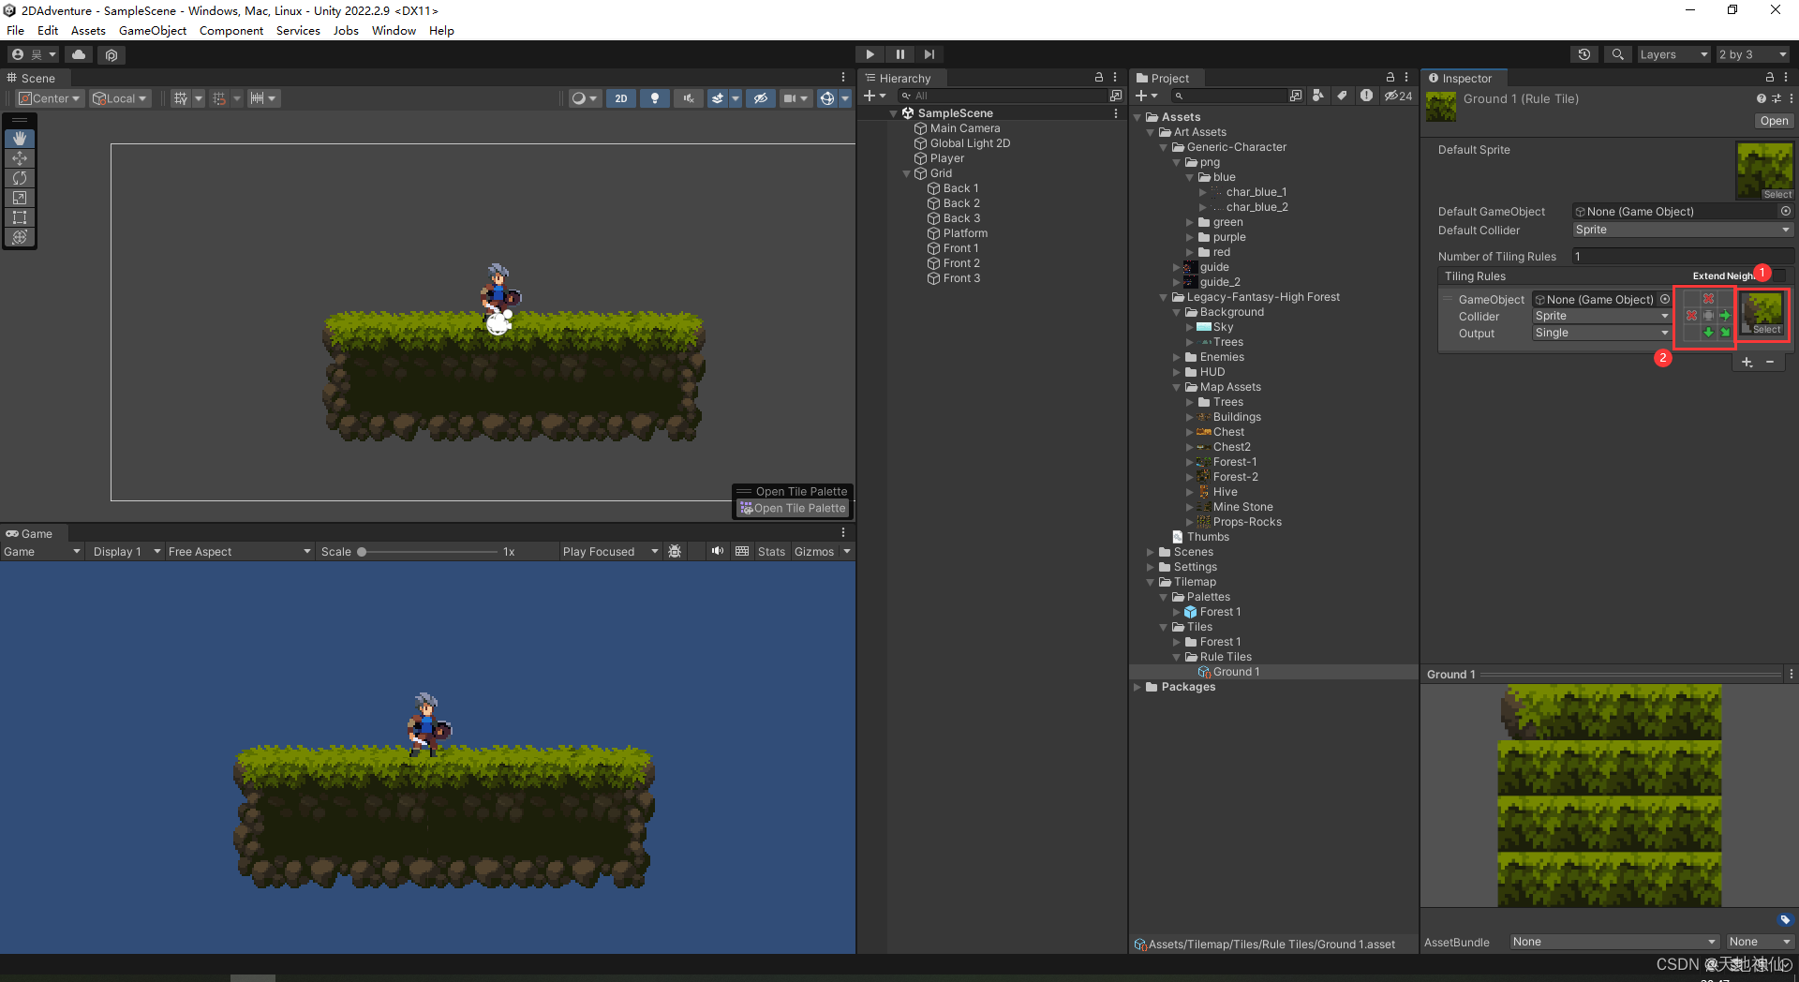Image resolution: width=1799 pixels, height=982 pixels.
Task: Toggle scene audio mute icon
Action: [x=689, y=98]
